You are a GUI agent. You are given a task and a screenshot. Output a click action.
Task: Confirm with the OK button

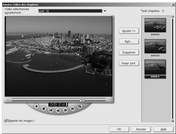119,129
